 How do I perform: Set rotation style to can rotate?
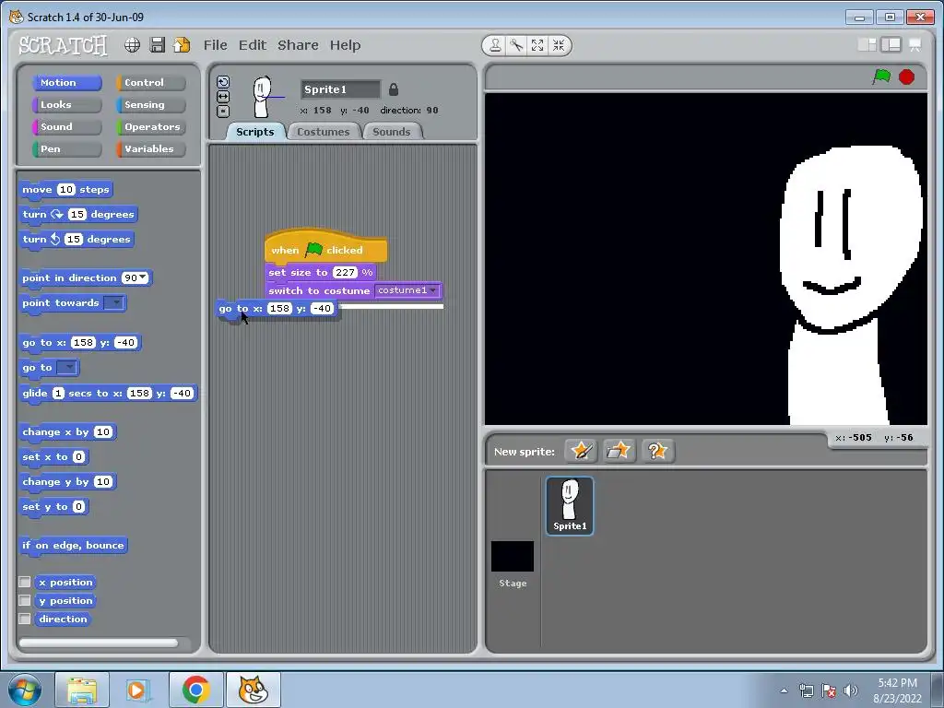[x=223, y=82]
